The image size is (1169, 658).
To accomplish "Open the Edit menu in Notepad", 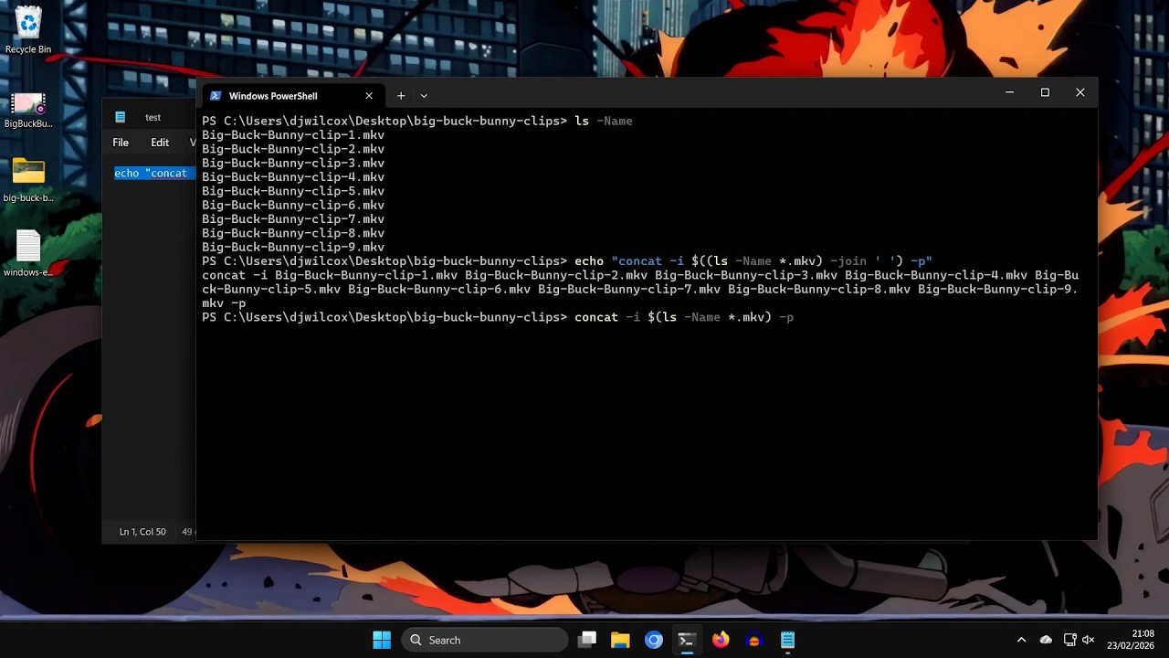I will point(160,143).
